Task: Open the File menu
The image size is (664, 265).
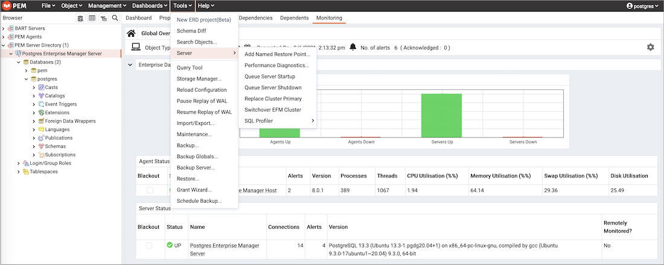Action: 48,6
